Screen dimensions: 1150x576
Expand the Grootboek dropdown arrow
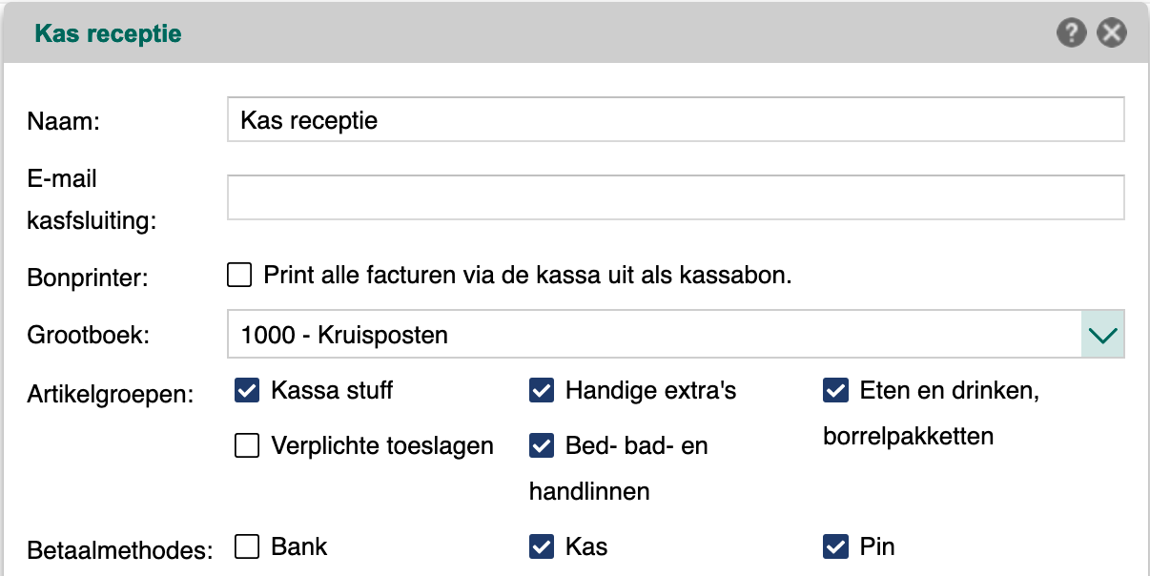(1103, 335)
